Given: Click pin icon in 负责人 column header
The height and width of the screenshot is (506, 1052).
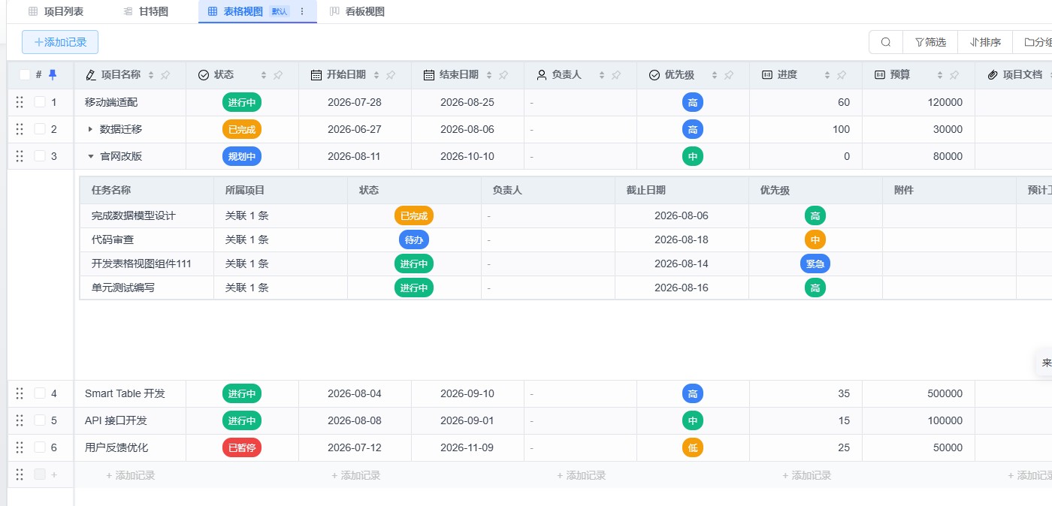Looking at the screenshot, I should point(616,75).
